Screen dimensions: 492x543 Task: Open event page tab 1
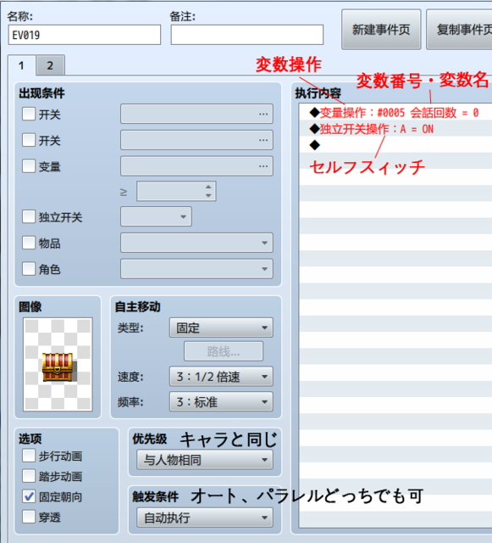click(21, 65)
